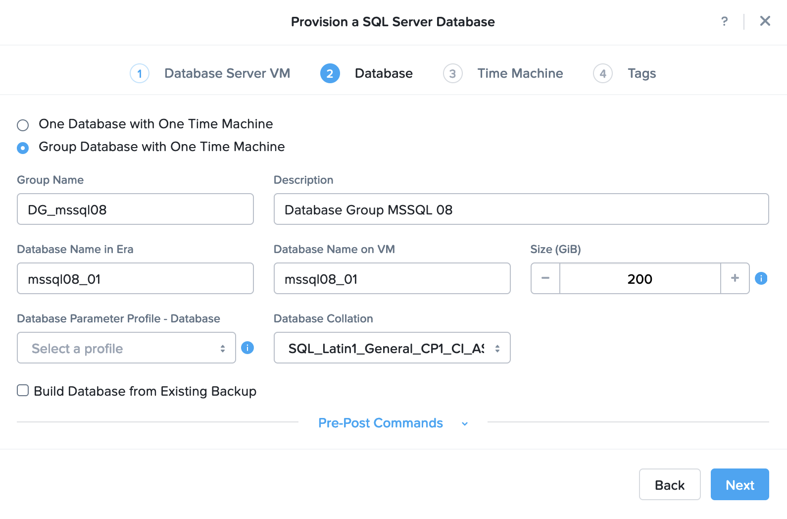Go to step 1 Database Server VM
The width and height of the screenshot is (787, 519).
(210, 73)
